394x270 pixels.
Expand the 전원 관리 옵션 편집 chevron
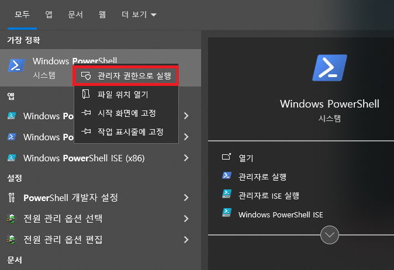[186, 240]
